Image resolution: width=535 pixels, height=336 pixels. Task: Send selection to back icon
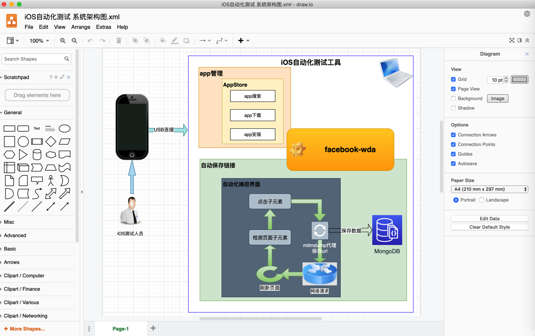point(147,41)
